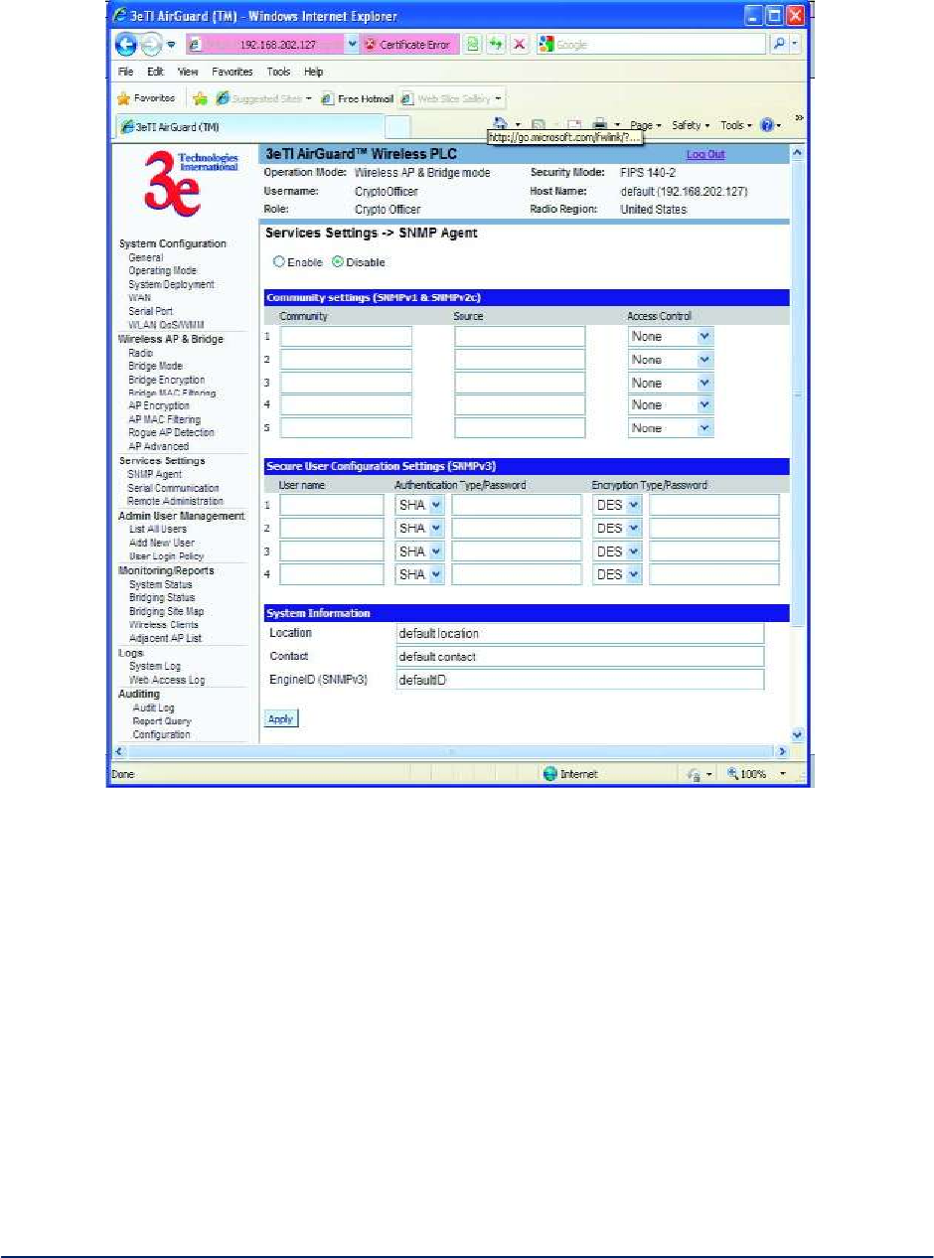The image size is (934, 1258).
Task: Click the Home toolbar icon
Action: [502, 125]
